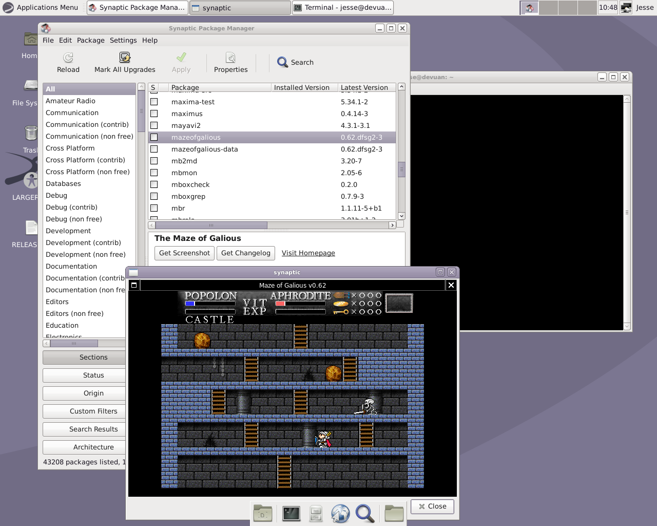Click the network connection icon in the panel
657x526 pixels.
coord(626,8)
